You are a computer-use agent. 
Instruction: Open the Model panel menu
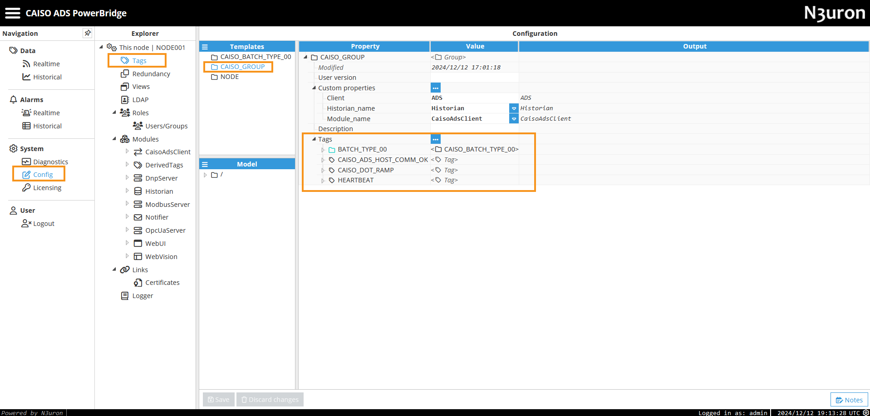click(205, 164)
